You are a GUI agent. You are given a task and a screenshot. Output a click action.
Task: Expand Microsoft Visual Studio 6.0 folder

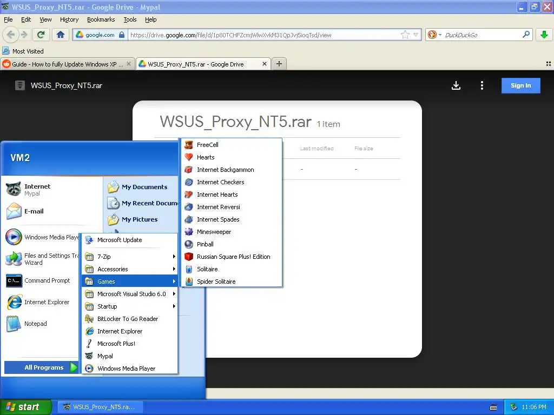click(x=130, y=294)
